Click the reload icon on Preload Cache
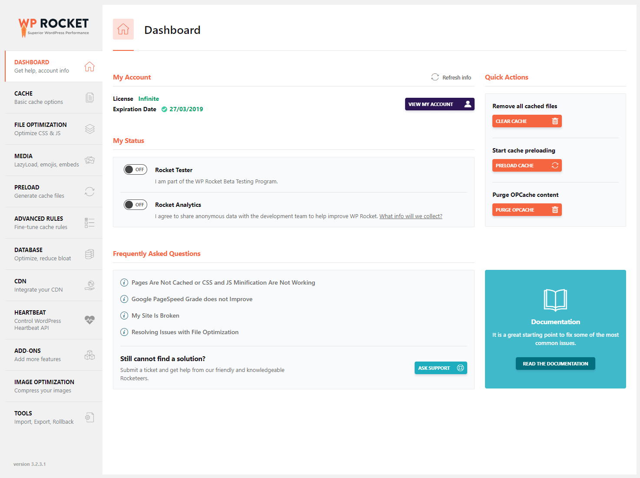 click(x=555, y=166)
